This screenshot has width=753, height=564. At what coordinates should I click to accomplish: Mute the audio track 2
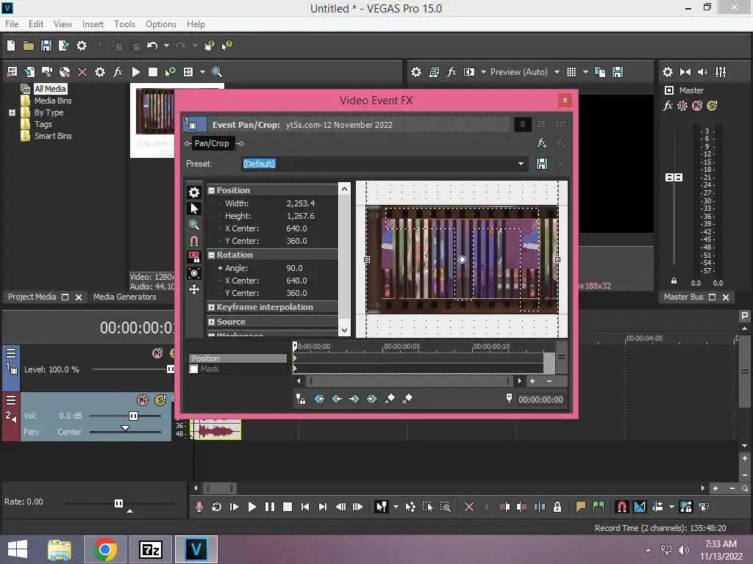143,400
